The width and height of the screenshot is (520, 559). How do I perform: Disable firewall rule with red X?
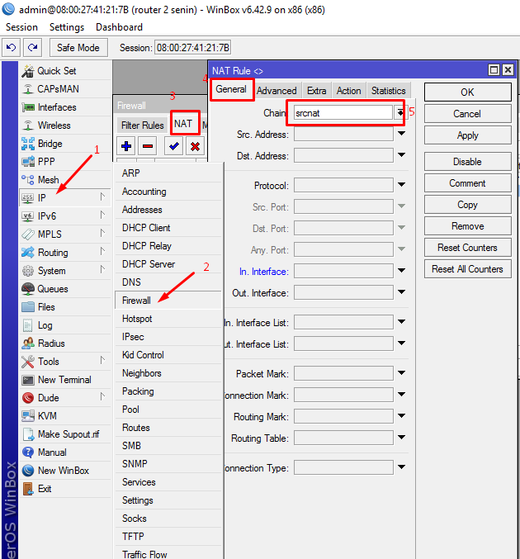195,146
